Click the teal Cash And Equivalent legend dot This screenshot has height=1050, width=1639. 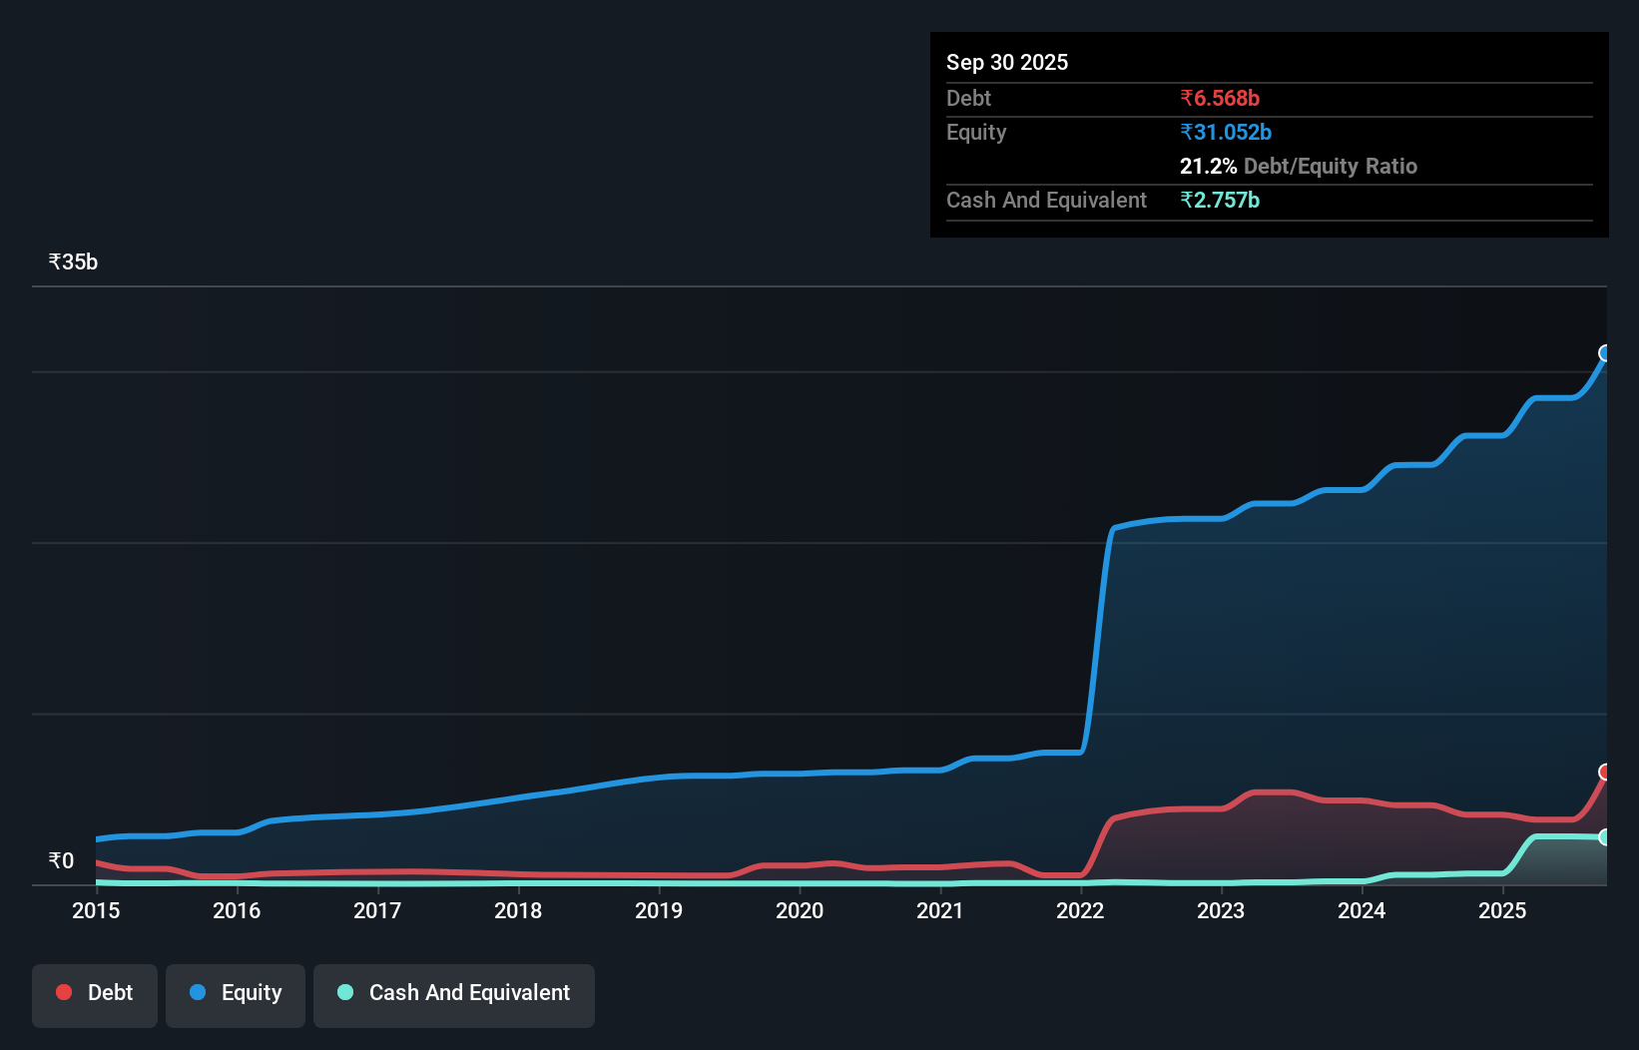[x=344, y=992]
